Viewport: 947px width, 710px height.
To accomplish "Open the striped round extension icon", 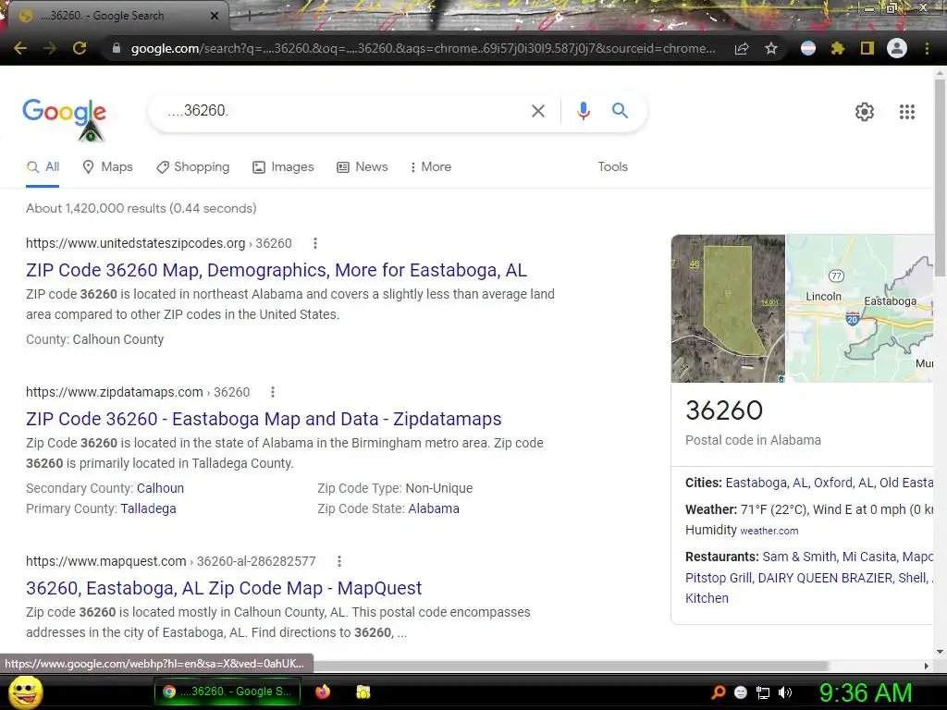I will coord(808,48).
